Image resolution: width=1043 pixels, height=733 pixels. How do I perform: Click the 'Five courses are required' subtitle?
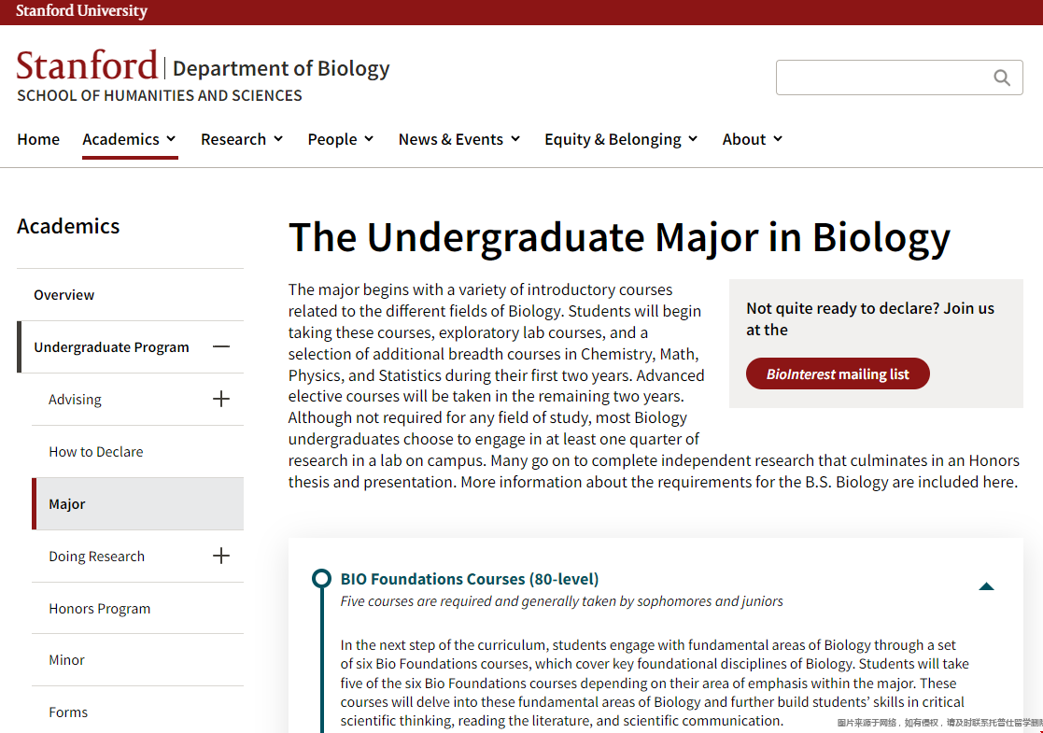(561, 601)
